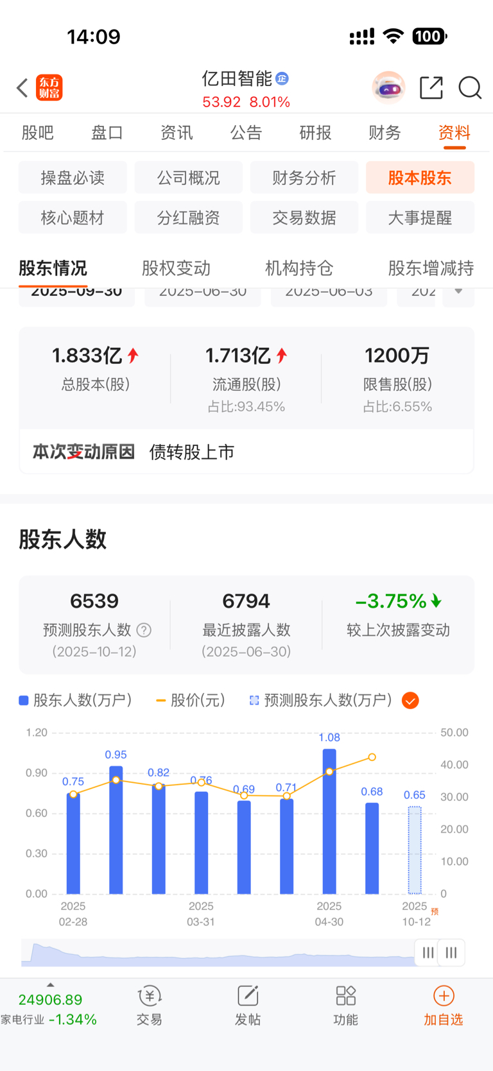Toggle the orange forecast checkmark
493x1071 pixels.
tap(410, 700)
